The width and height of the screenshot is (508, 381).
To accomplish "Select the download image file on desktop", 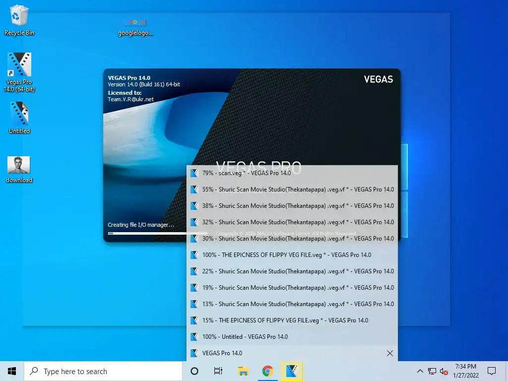I will coord(19,170).
